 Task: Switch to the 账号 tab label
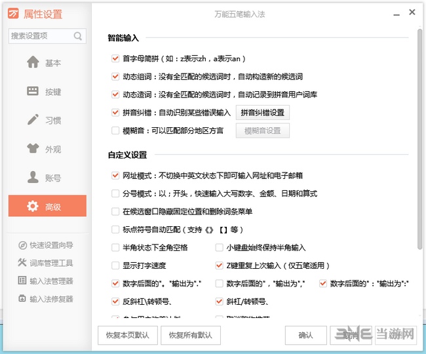pyautogui.click(x=53, y=178)
